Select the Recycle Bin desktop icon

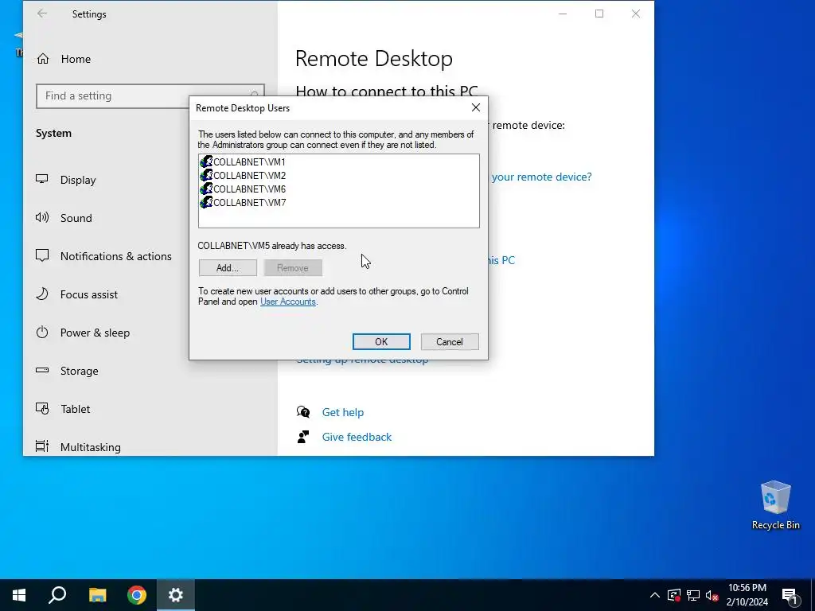[x=775, y=504]
